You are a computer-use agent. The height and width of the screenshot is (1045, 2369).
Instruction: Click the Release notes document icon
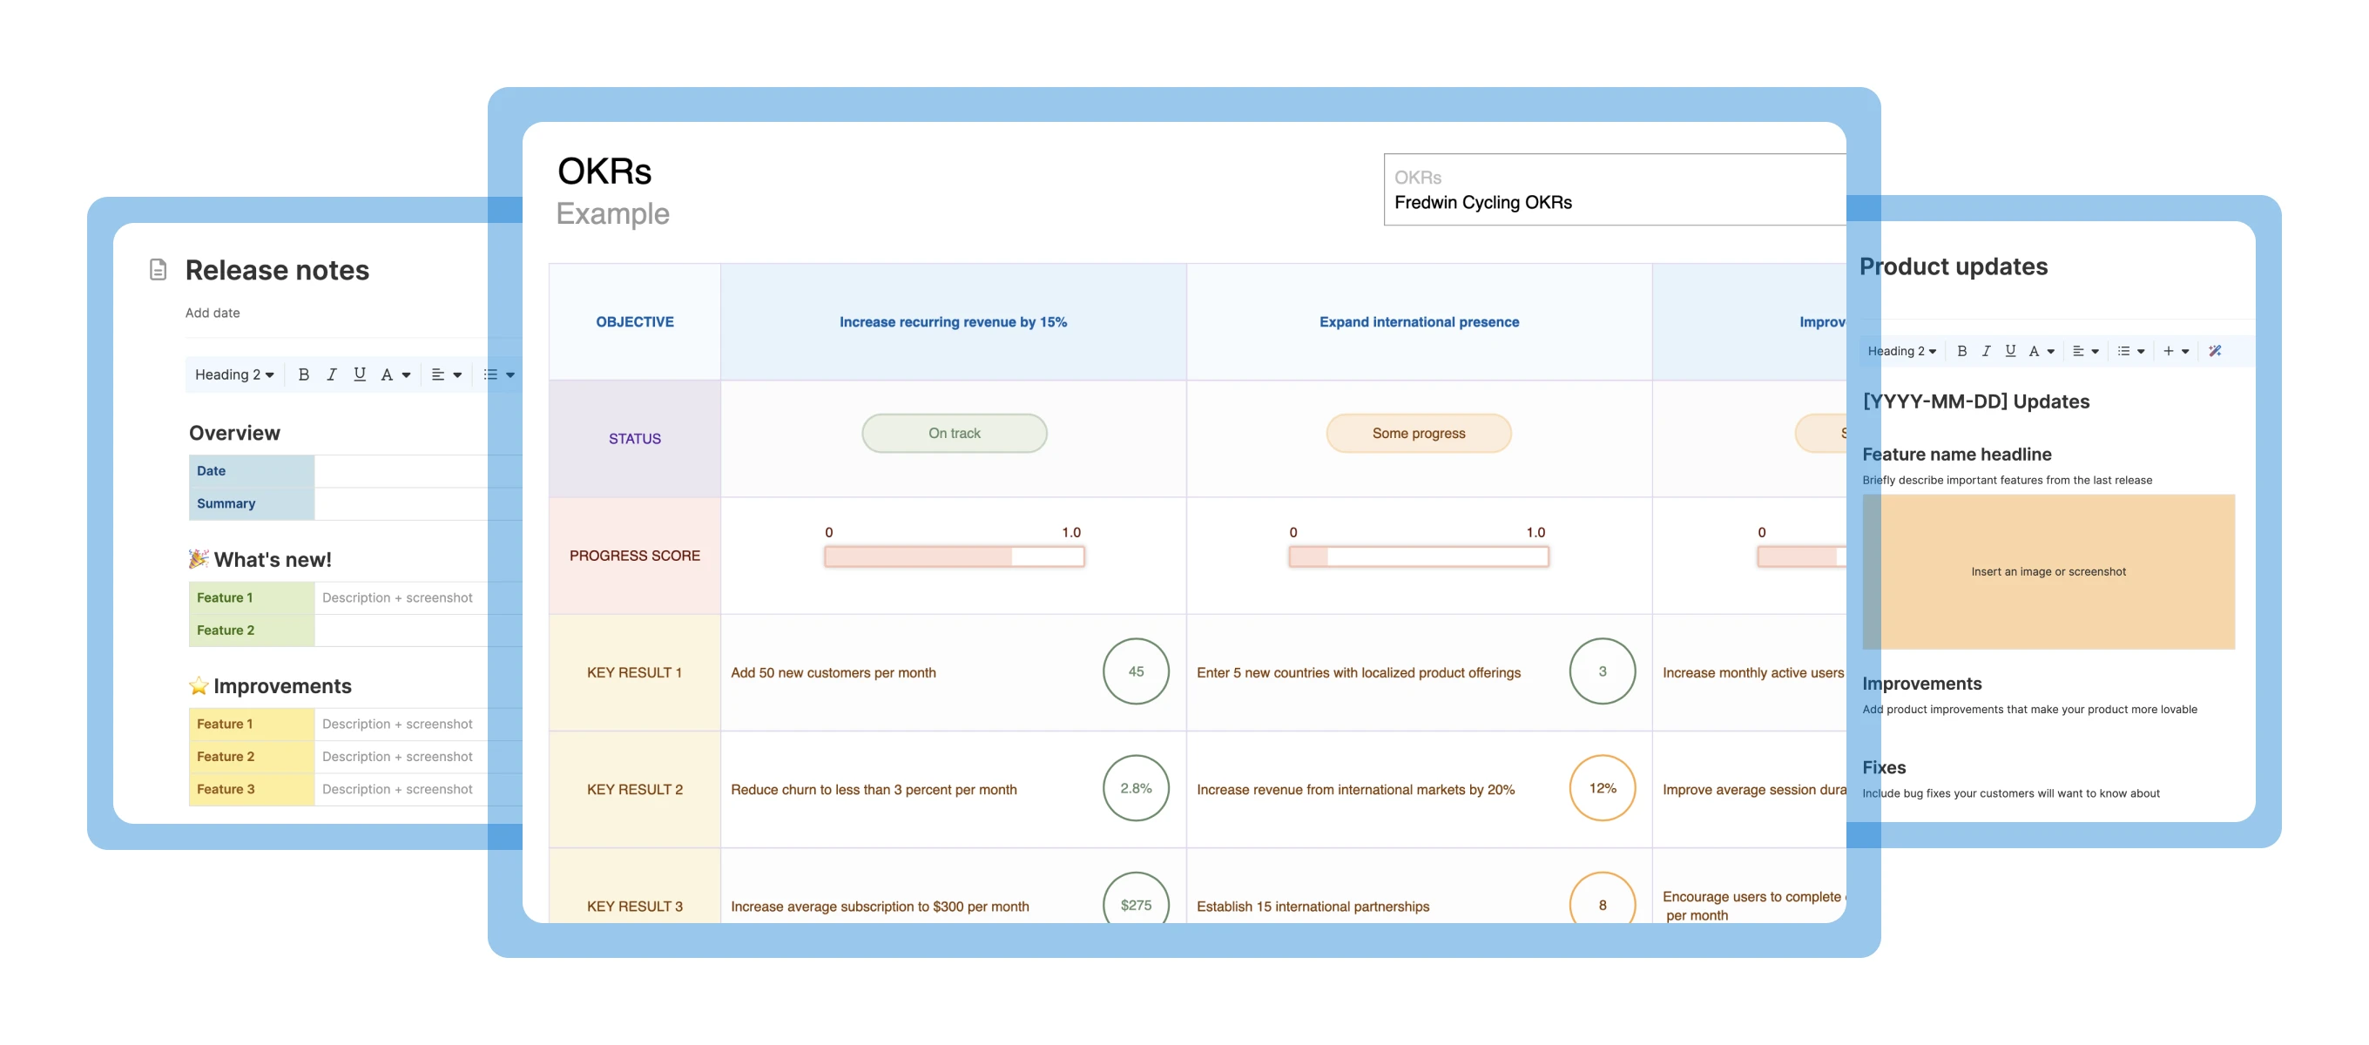coord(159,270)
